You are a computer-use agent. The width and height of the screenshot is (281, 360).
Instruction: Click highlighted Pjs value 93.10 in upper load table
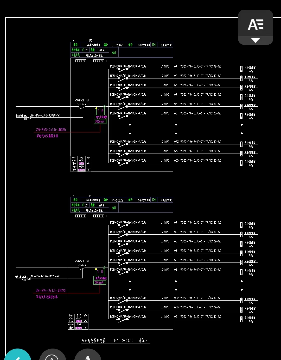(81, 163)
